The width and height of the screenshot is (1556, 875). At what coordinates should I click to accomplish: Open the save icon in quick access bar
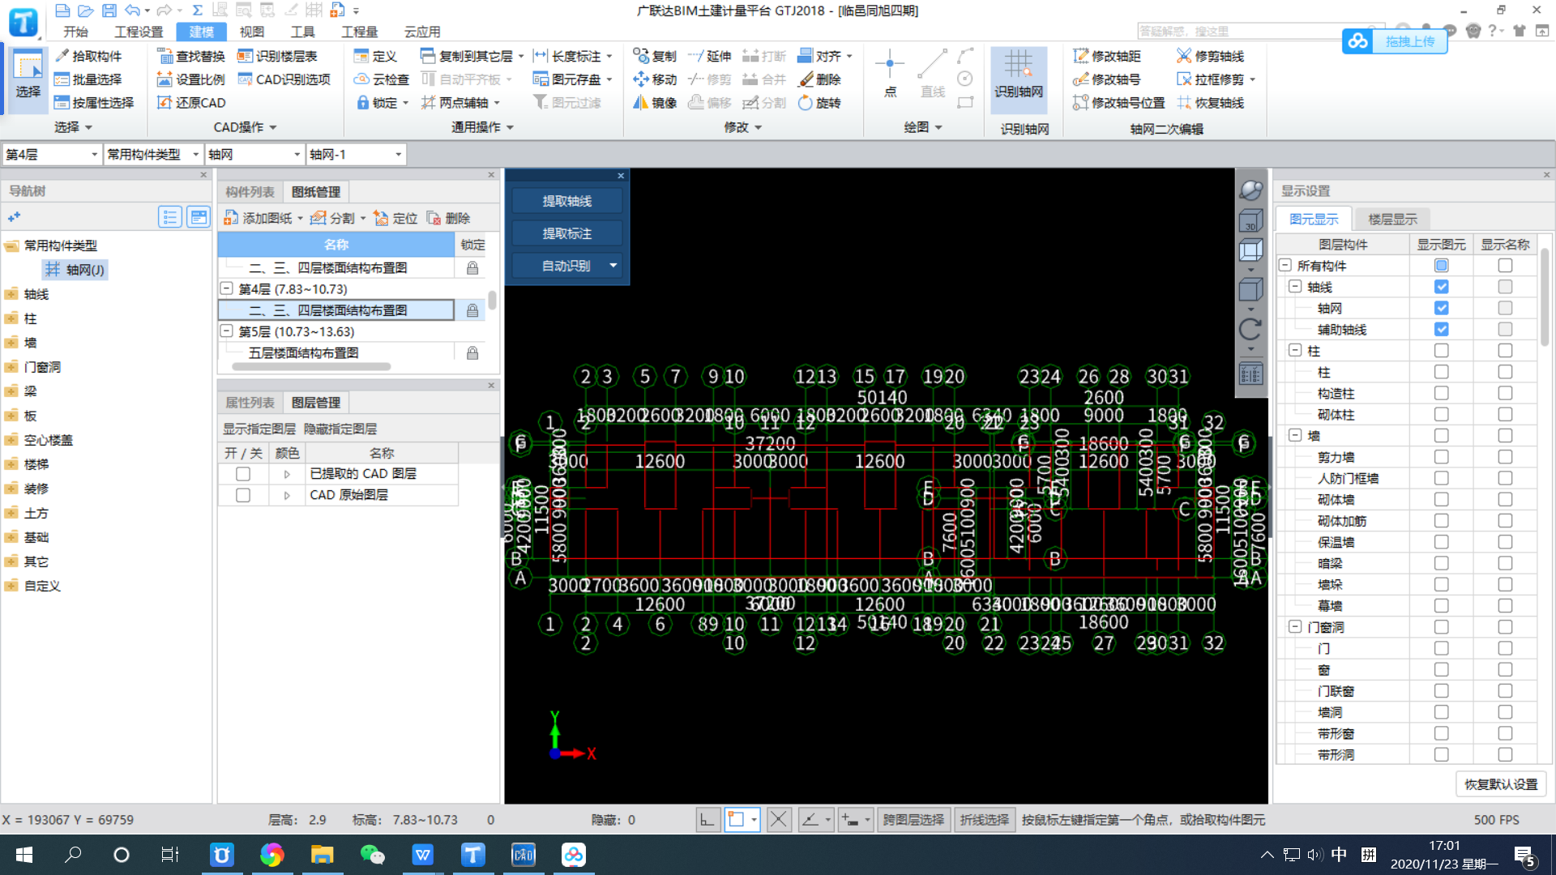click(109, 11)
